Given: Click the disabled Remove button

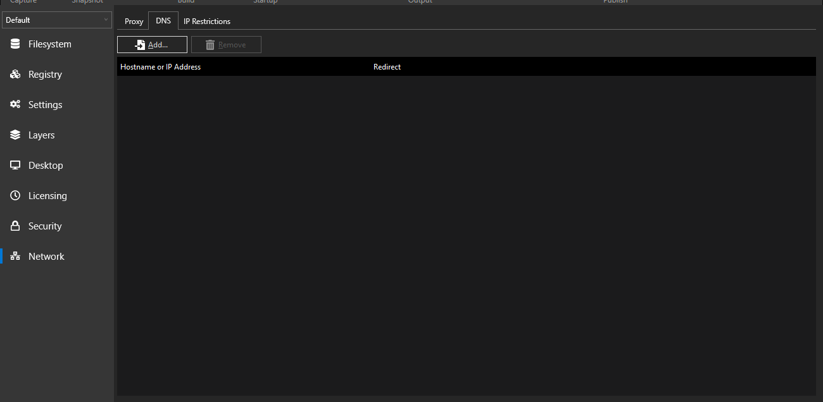Looking at the screenshot, I should pyautogui.click(x=226, y=44).
